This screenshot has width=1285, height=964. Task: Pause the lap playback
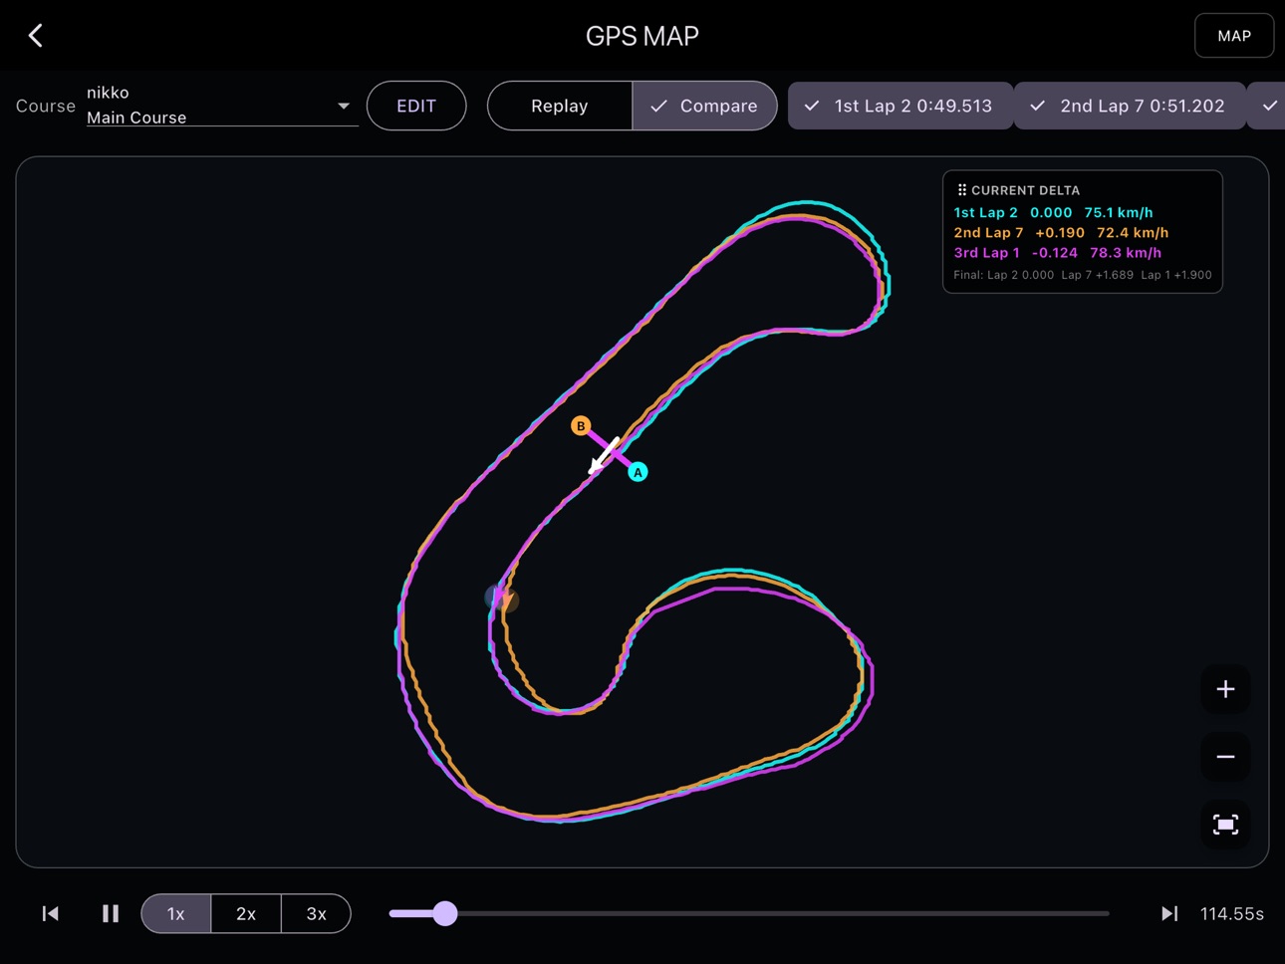[111, 913]
